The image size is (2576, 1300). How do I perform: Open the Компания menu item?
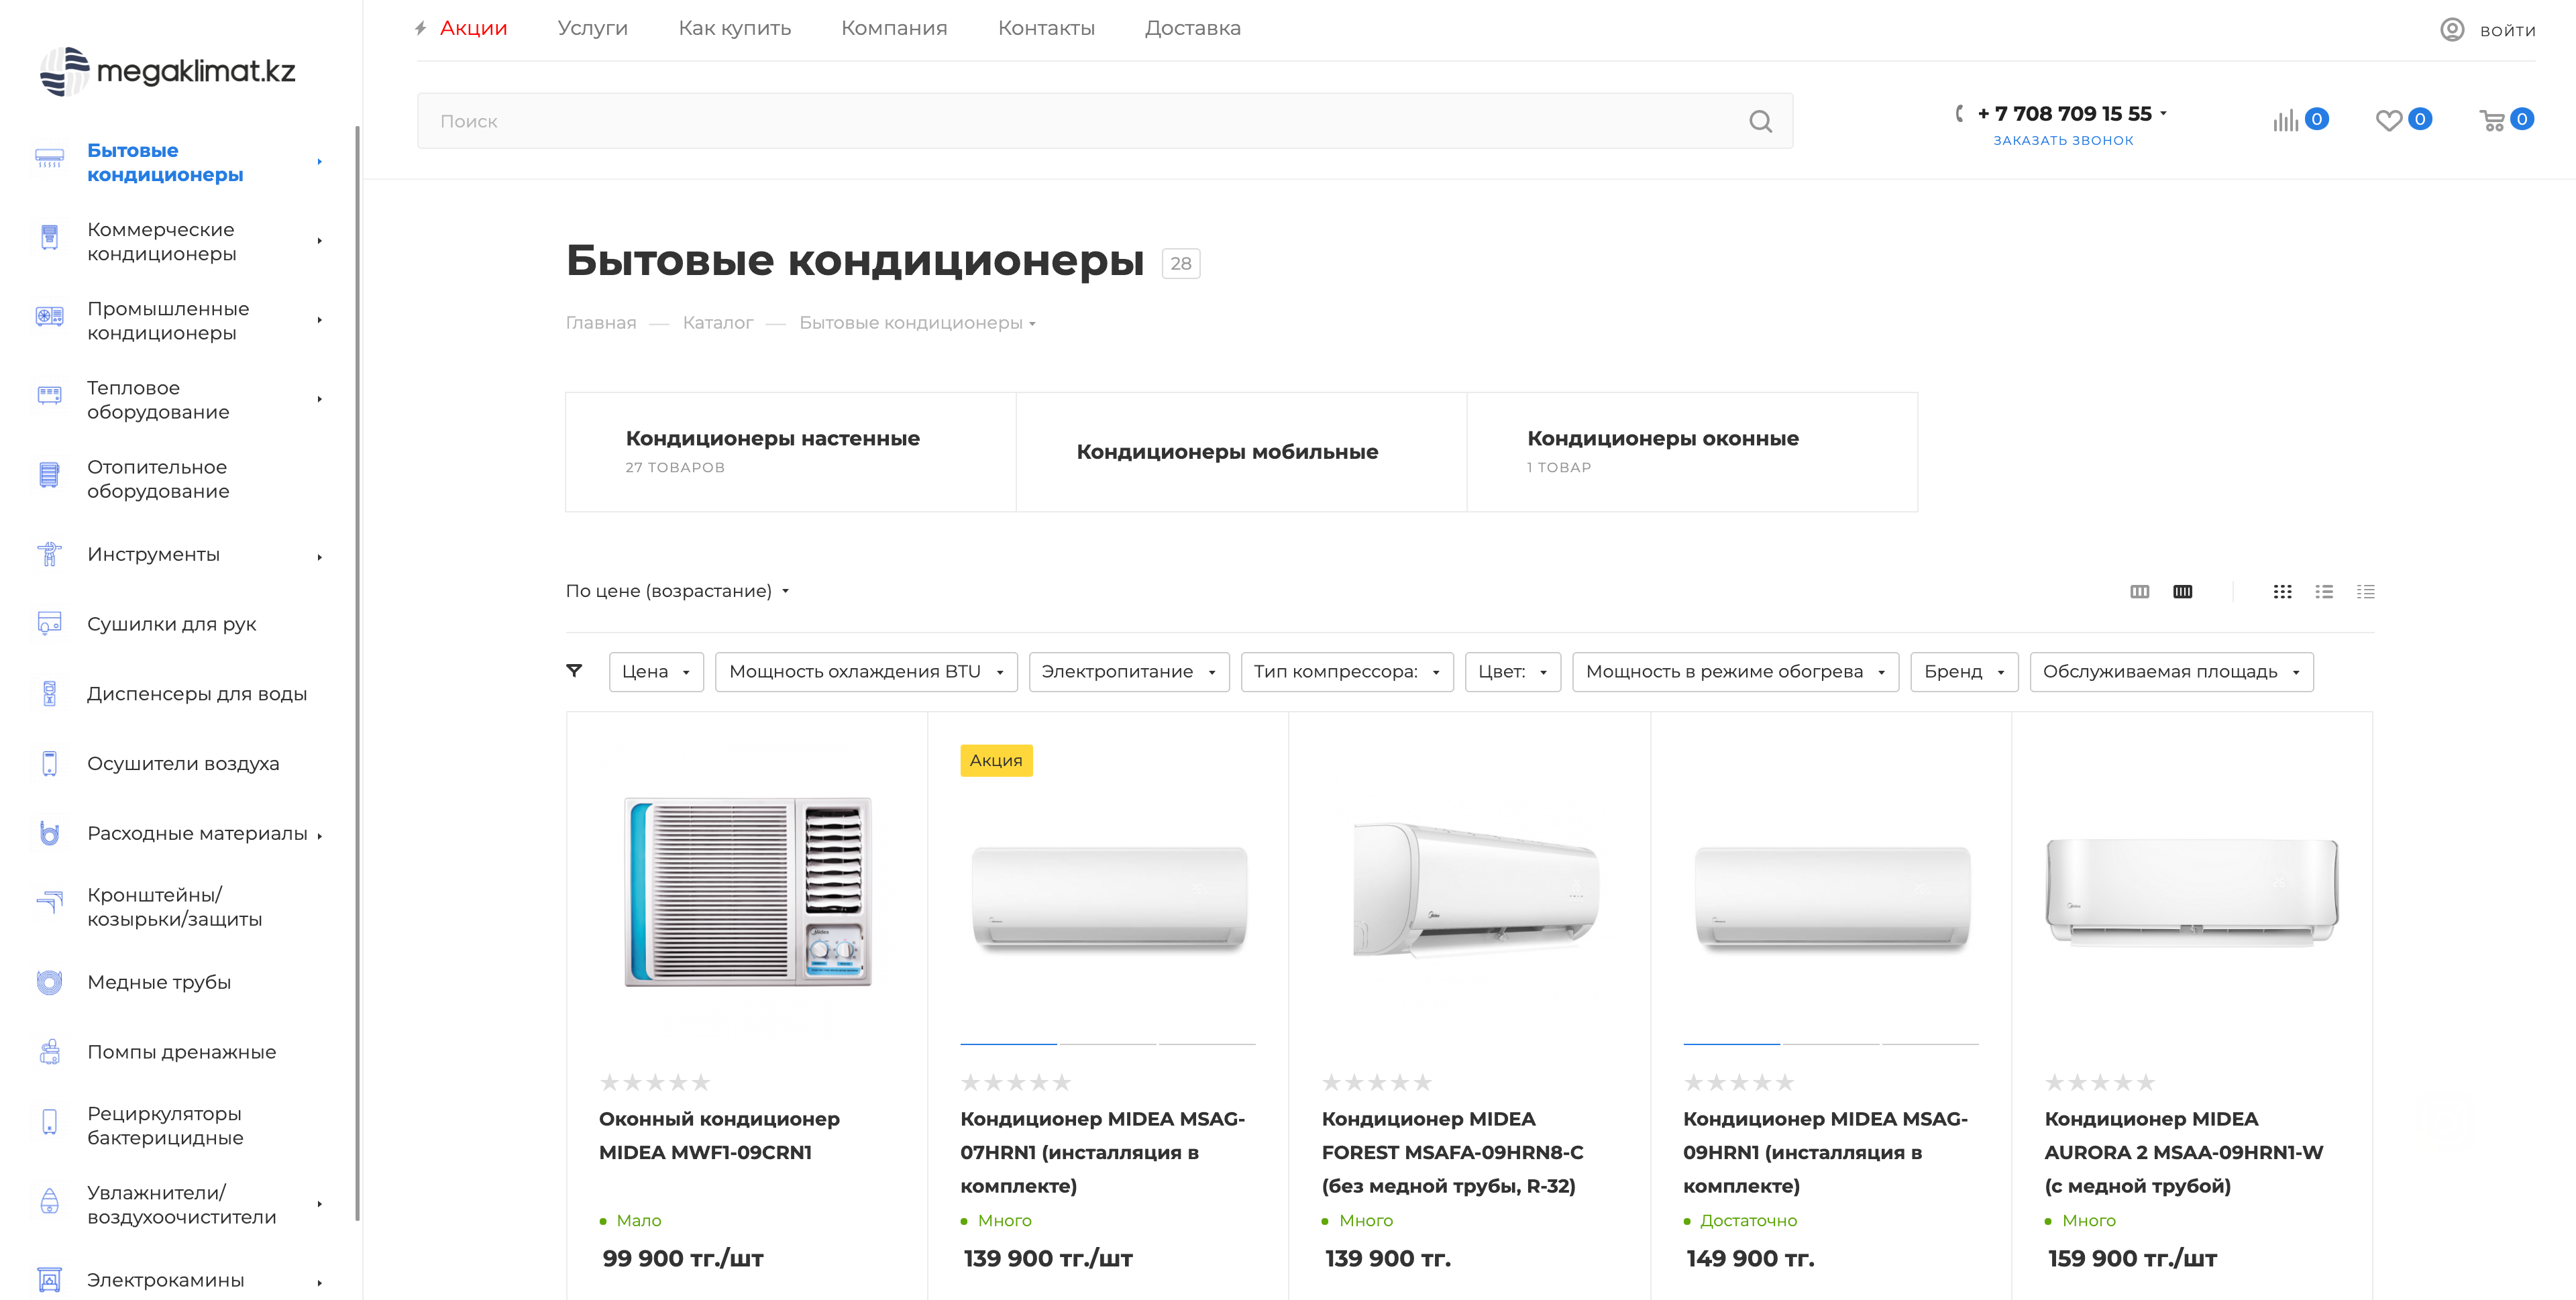pyautogui.click(x=894, y=28)
